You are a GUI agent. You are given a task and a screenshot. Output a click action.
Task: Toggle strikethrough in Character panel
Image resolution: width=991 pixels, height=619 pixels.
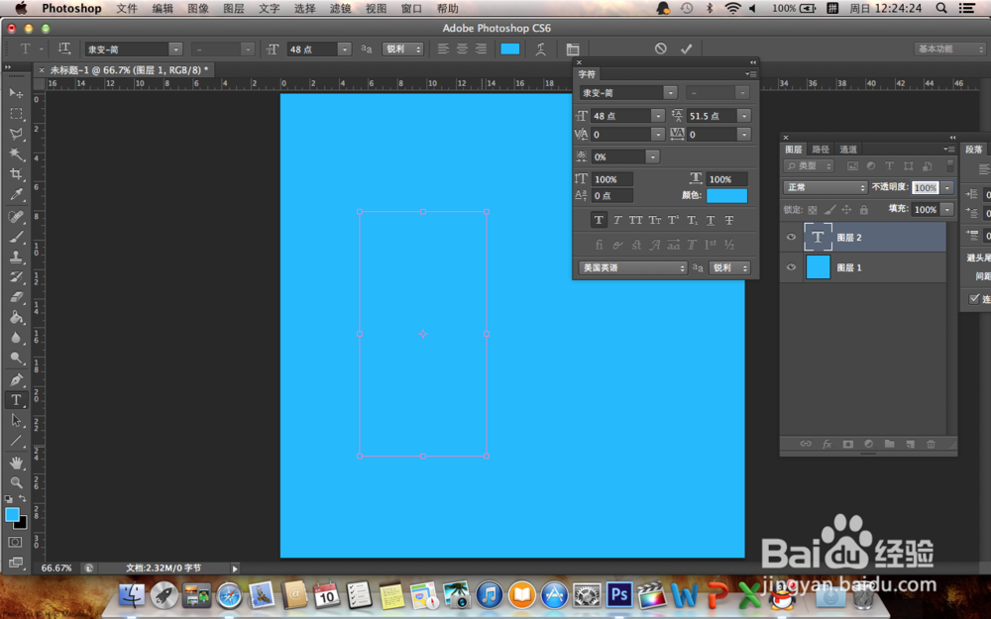click(728, 220)
